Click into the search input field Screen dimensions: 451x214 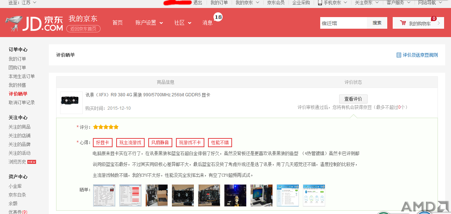(344, 23)
